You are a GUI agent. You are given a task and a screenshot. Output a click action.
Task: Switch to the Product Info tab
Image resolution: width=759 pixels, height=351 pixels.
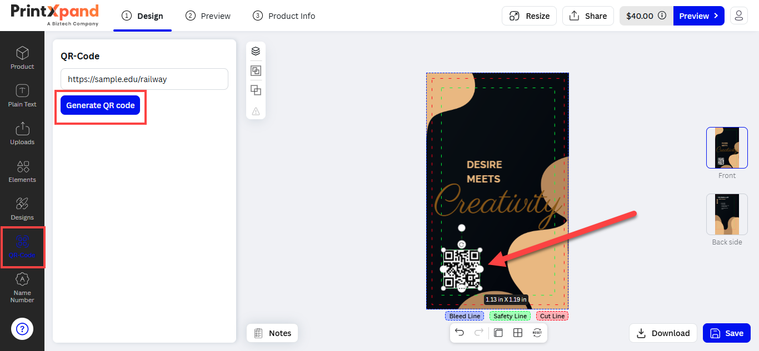284,16
